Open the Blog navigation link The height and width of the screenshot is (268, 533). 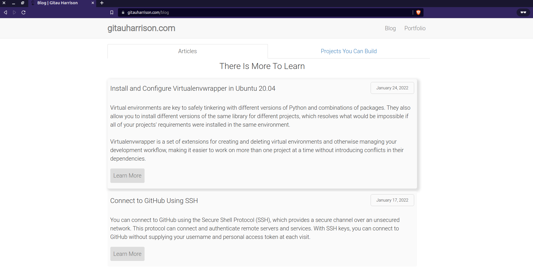390,28
